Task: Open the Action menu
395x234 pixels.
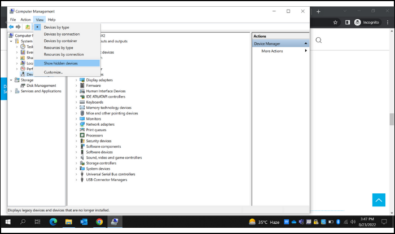Action: coord(25,20)
